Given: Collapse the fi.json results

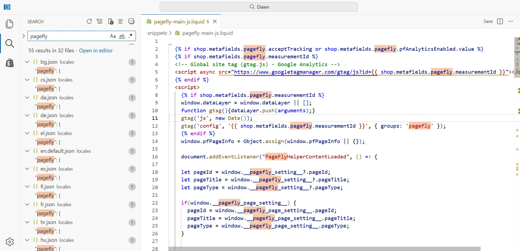Looking at the screenshot, I should point(27,187).
